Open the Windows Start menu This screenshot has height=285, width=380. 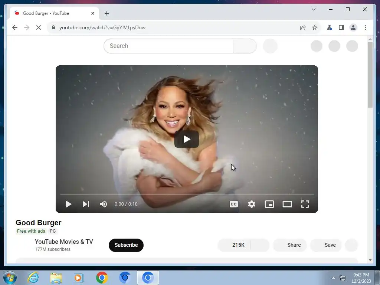(x=10, y=278)
